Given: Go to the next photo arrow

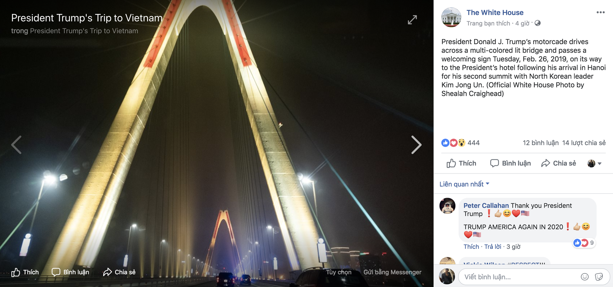Looking at the screenshot, I should [416, 145].
